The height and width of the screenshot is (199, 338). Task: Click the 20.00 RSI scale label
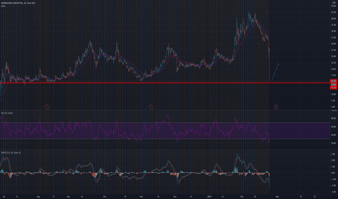[x=333, y=143]
